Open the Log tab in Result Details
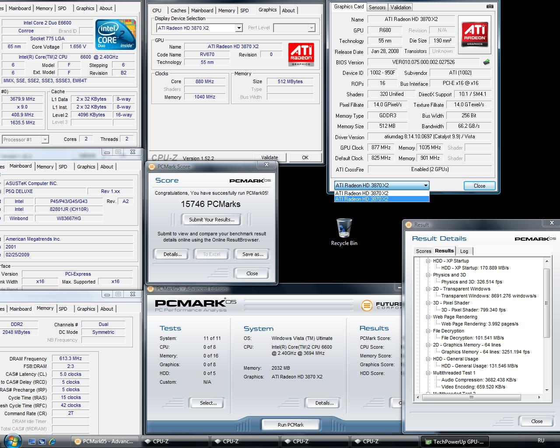The image size is (560, 448). [x=464, y=251]
